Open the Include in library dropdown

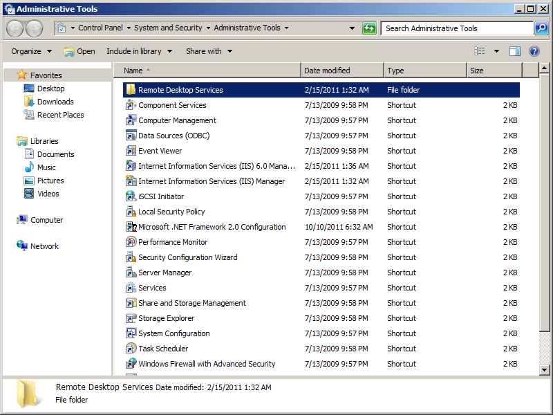(x=140, y=51)
